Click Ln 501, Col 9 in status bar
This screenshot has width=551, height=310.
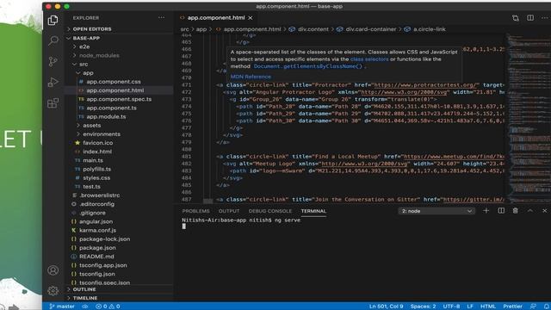(387, 307)
